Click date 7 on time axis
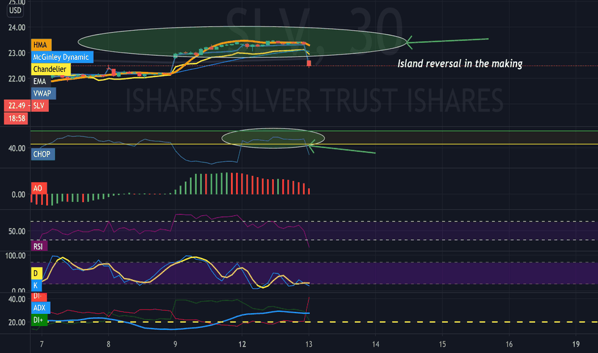598x353 pixels. pos(42,344)
